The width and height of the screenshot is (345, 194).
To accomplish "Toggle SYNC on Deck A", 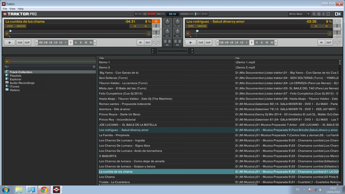I will click(9, 26).
